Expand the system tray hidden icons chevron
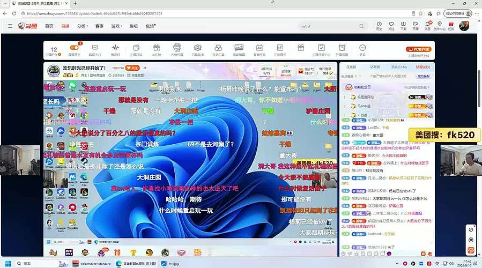The image size is (482, 268). click(397, 263)
